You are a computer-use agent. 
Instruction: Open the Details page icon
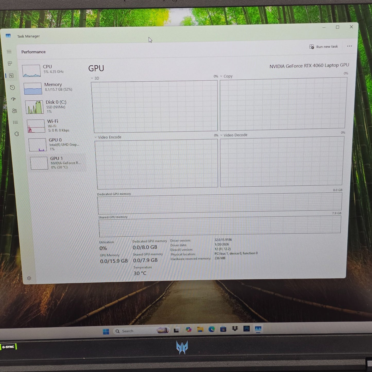tap(15, 122)
